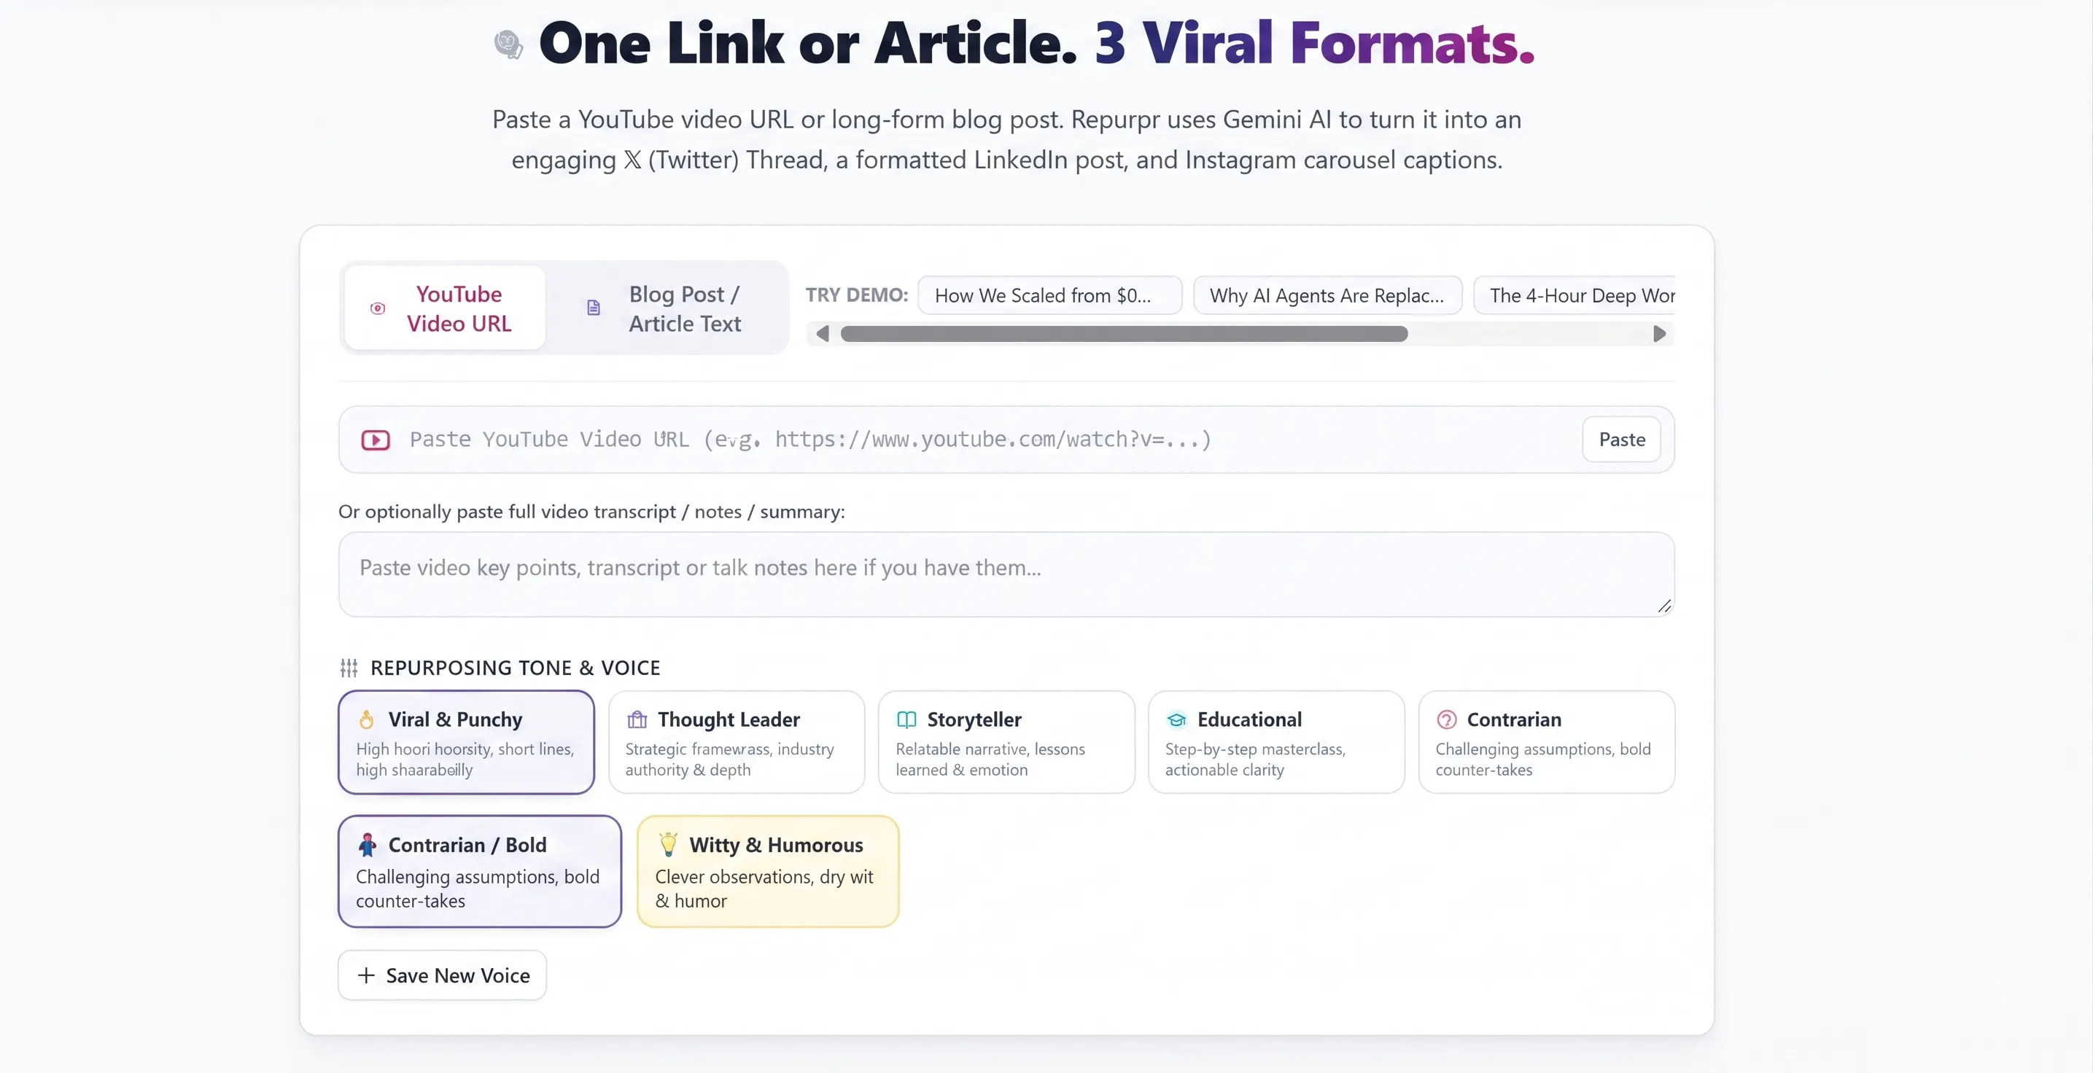Click the Save New Voice button
Screen dimensions: 2093x1073
pos(442,975)
